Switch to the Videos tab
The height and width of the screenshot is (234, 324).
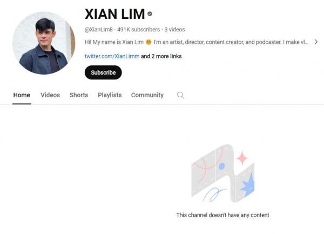(50, 95)
